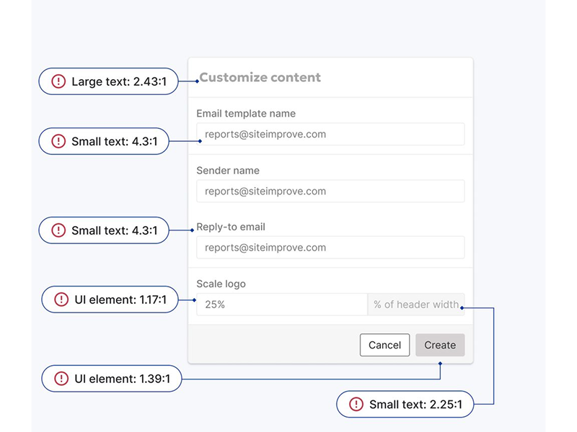This screenshot has height=432, width=577.
Task: Click the '% of header width' placeholder area
Action: [x=417, y=304]
